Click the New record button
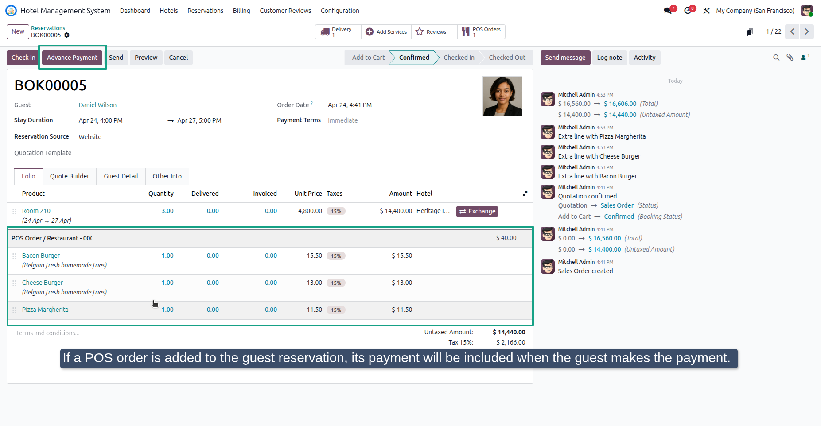821x426 pixels. [x=18, y=31]
